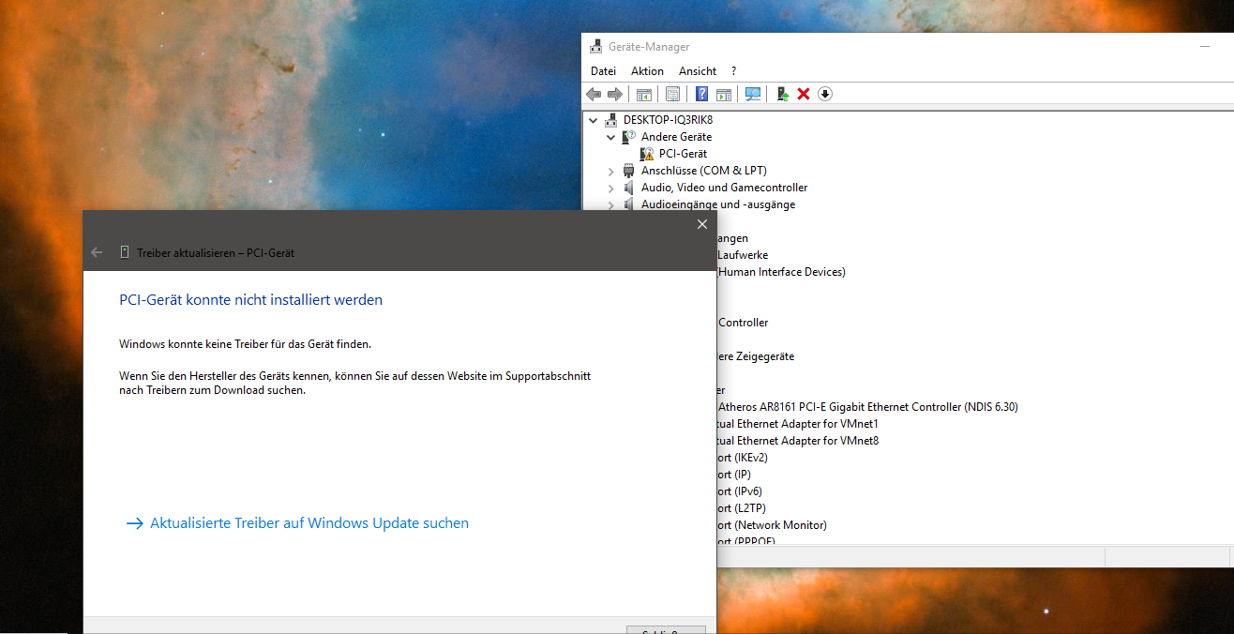Open the Aktion menu

[x=647, y=71]
